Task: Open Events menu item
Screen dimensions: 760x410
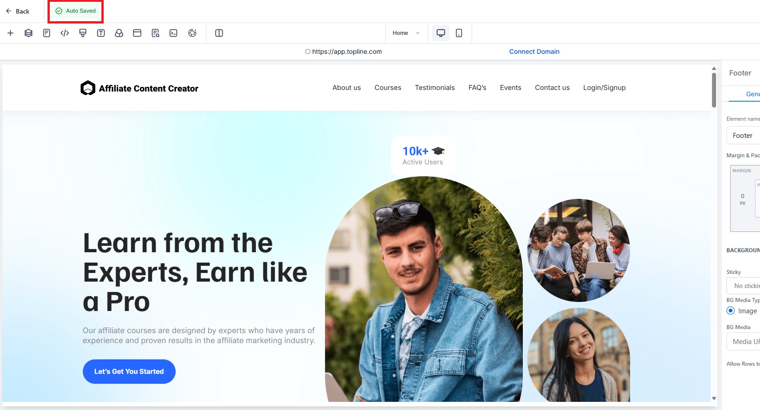Action: tap(511, 88)
